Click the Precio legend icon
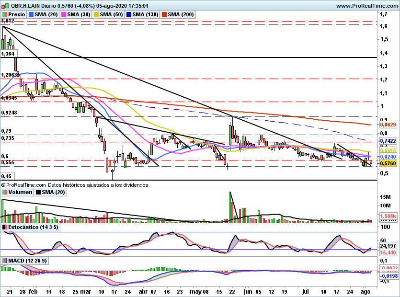This screenshot has height=297, width=400. tap(5, 15)
